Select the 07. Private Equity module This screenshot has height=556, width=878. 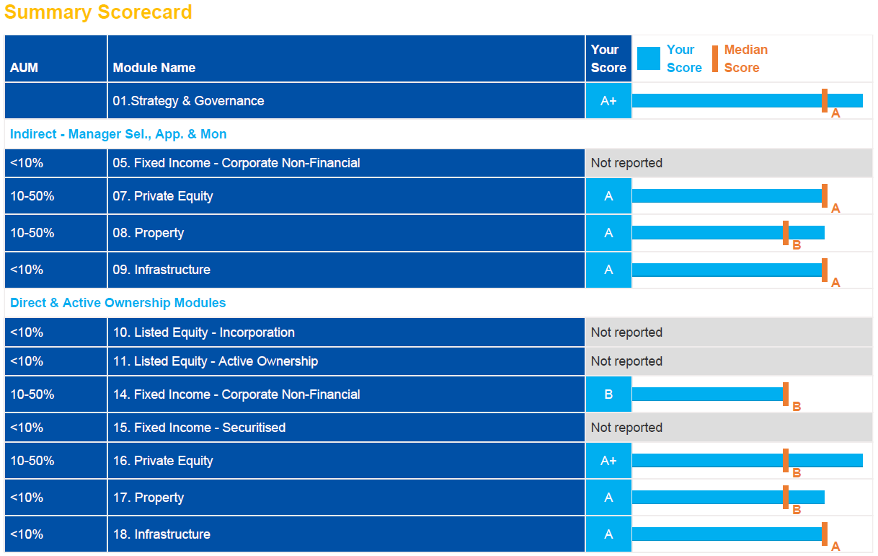(x=163, y=196)
